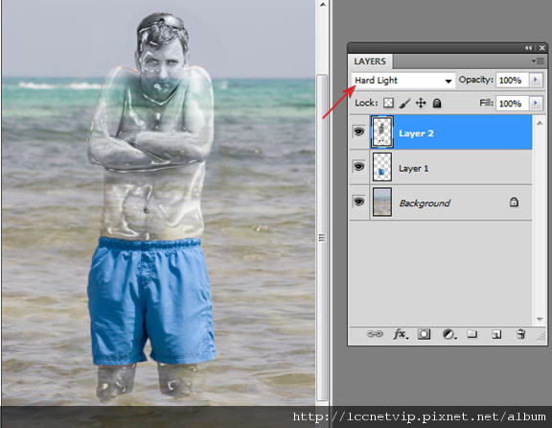The width and height of the screenshot is (552, 428).
Task: Click the Opacity label
Action: [x=475, y=80]
